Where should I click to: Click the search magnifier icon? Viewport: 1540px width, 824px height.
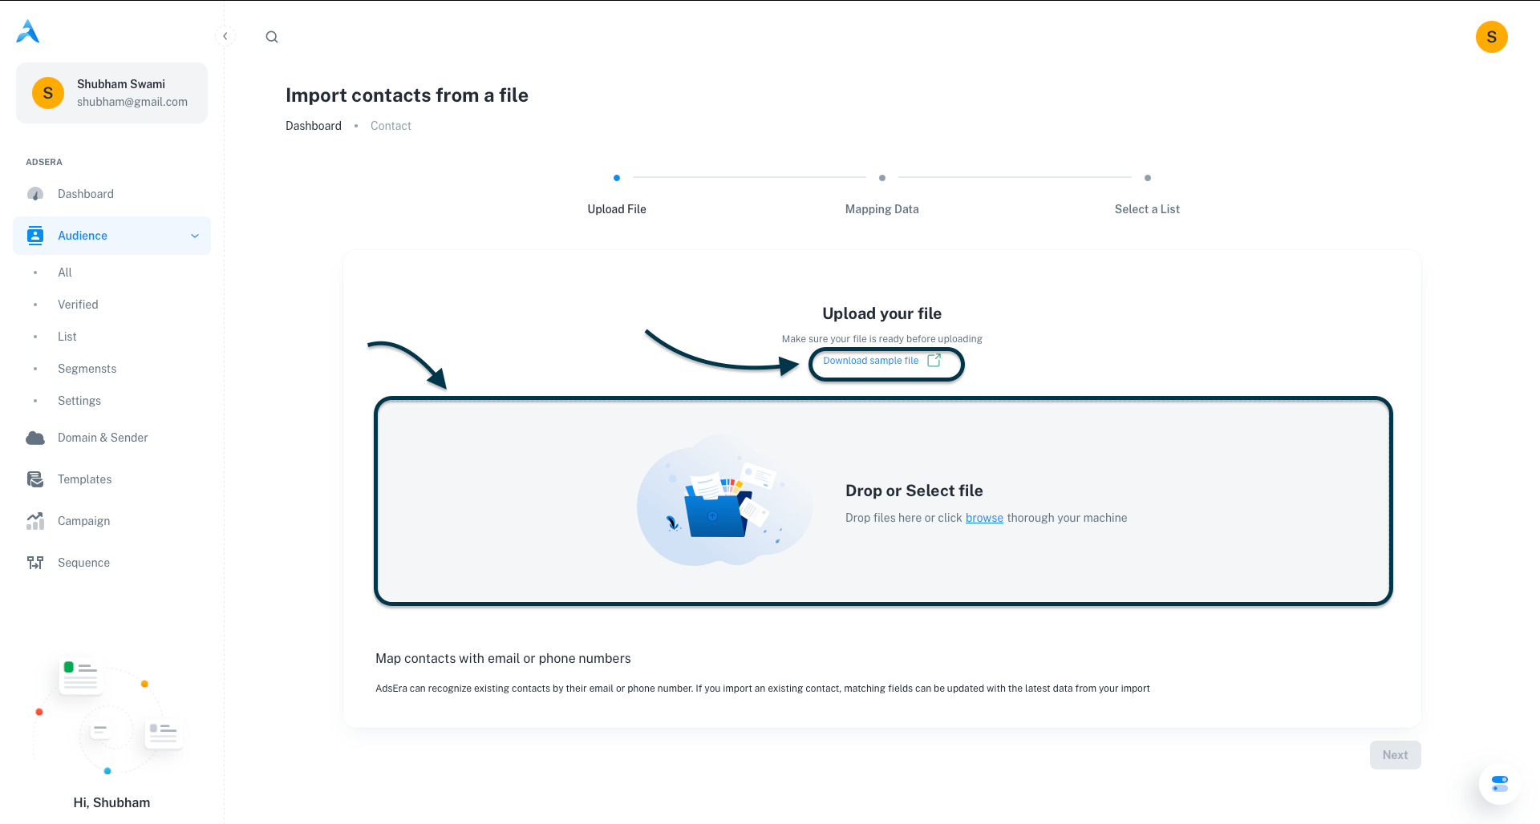point(272,37)
